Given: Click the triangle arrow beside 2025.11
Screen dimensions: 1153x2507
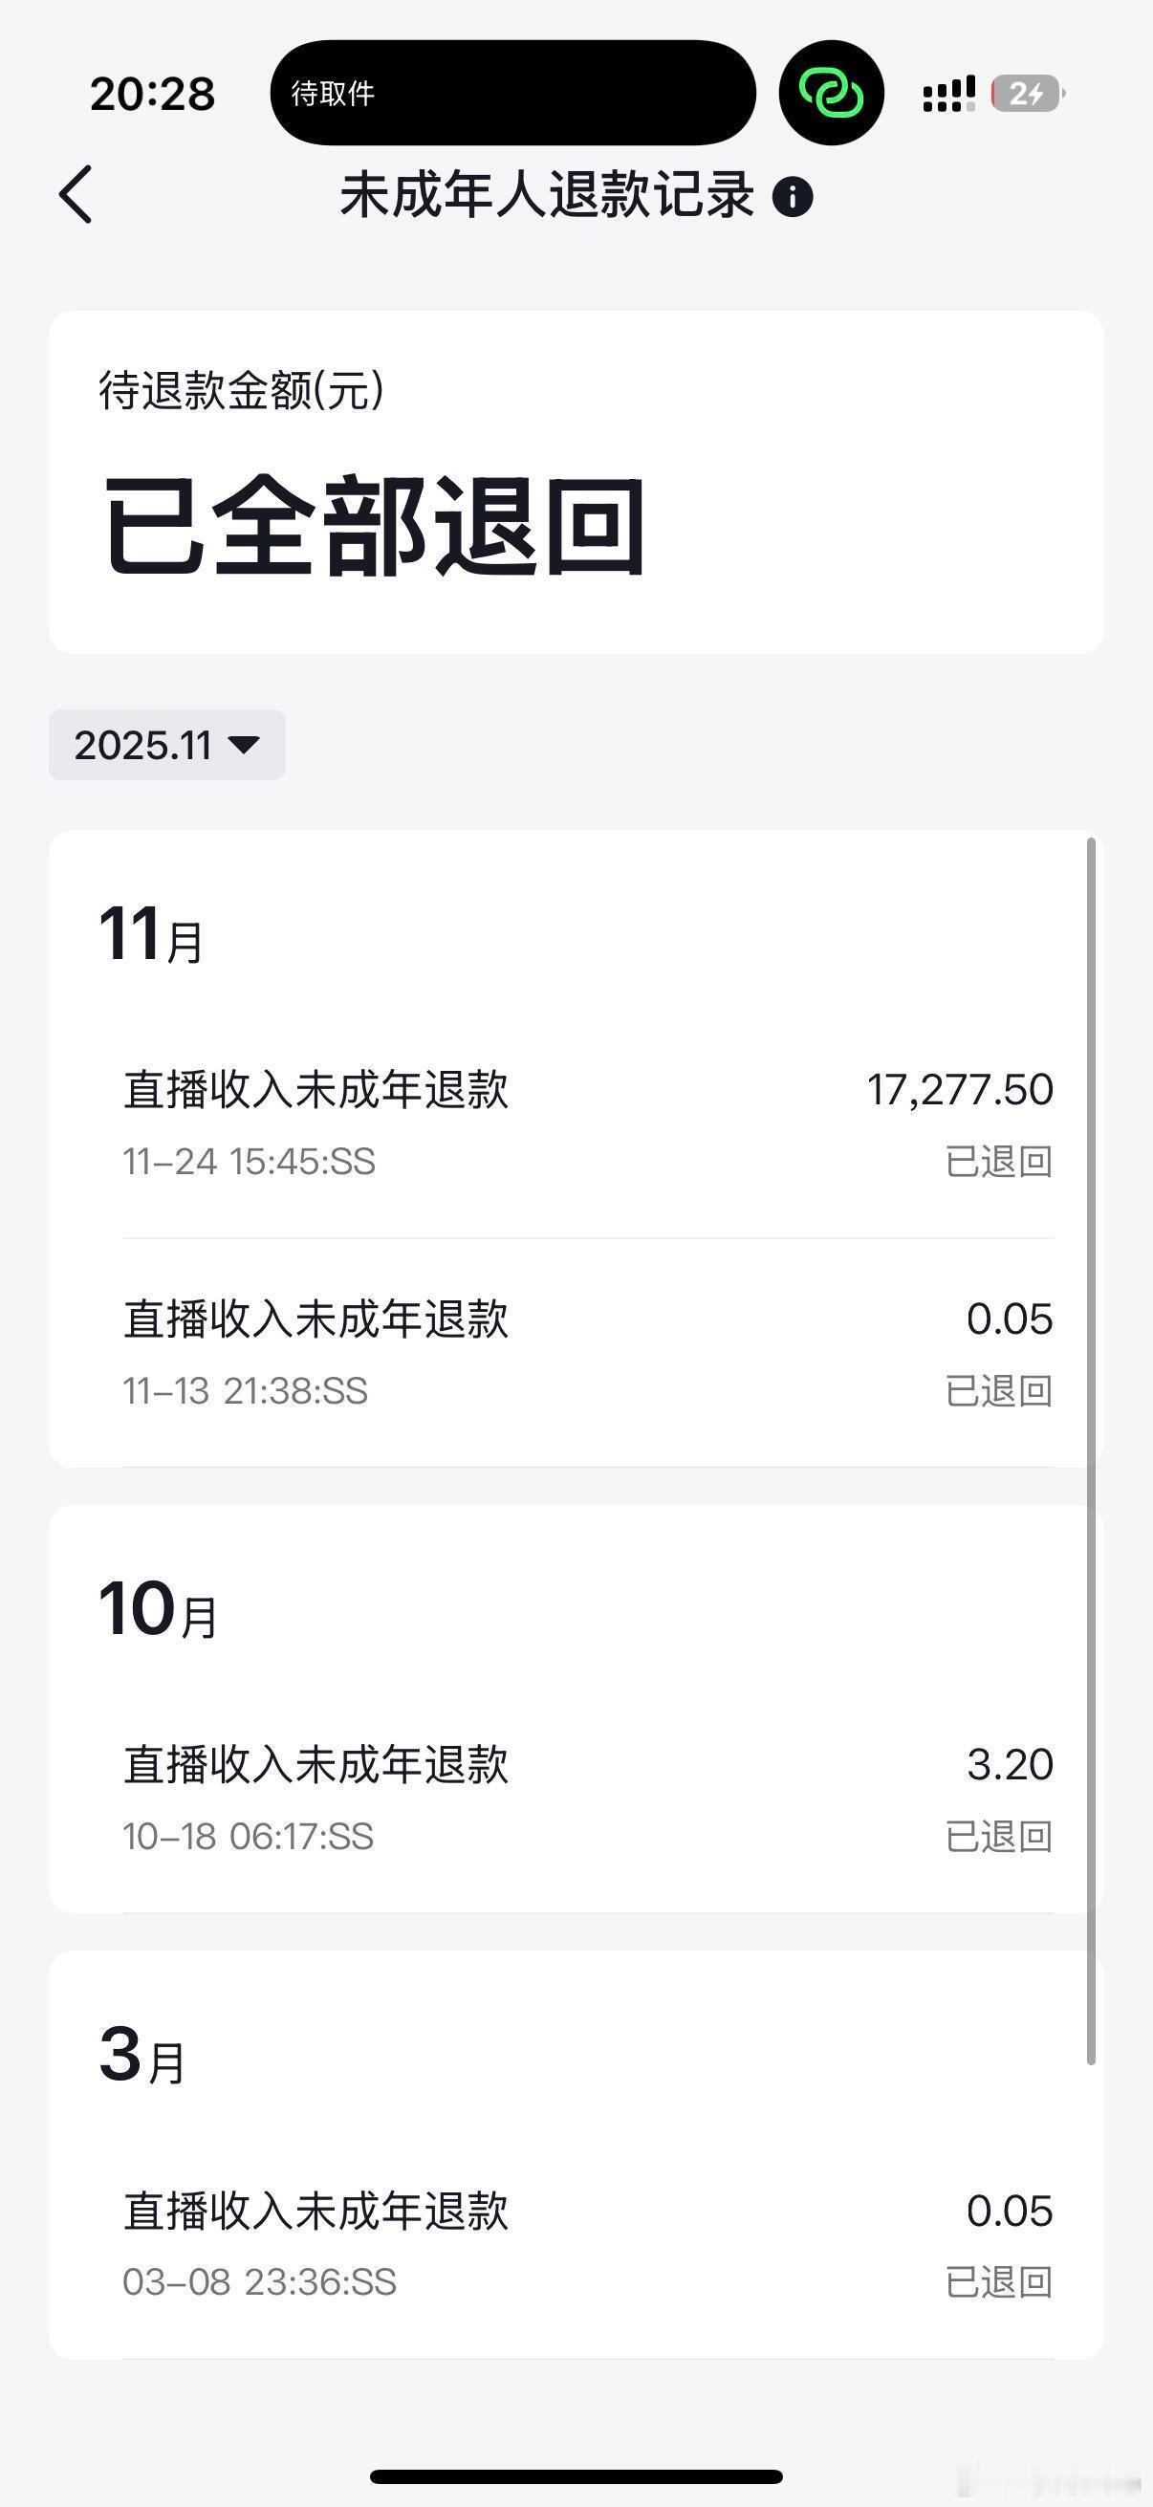Looking at the screenshot, I should (x=243, y=745).
